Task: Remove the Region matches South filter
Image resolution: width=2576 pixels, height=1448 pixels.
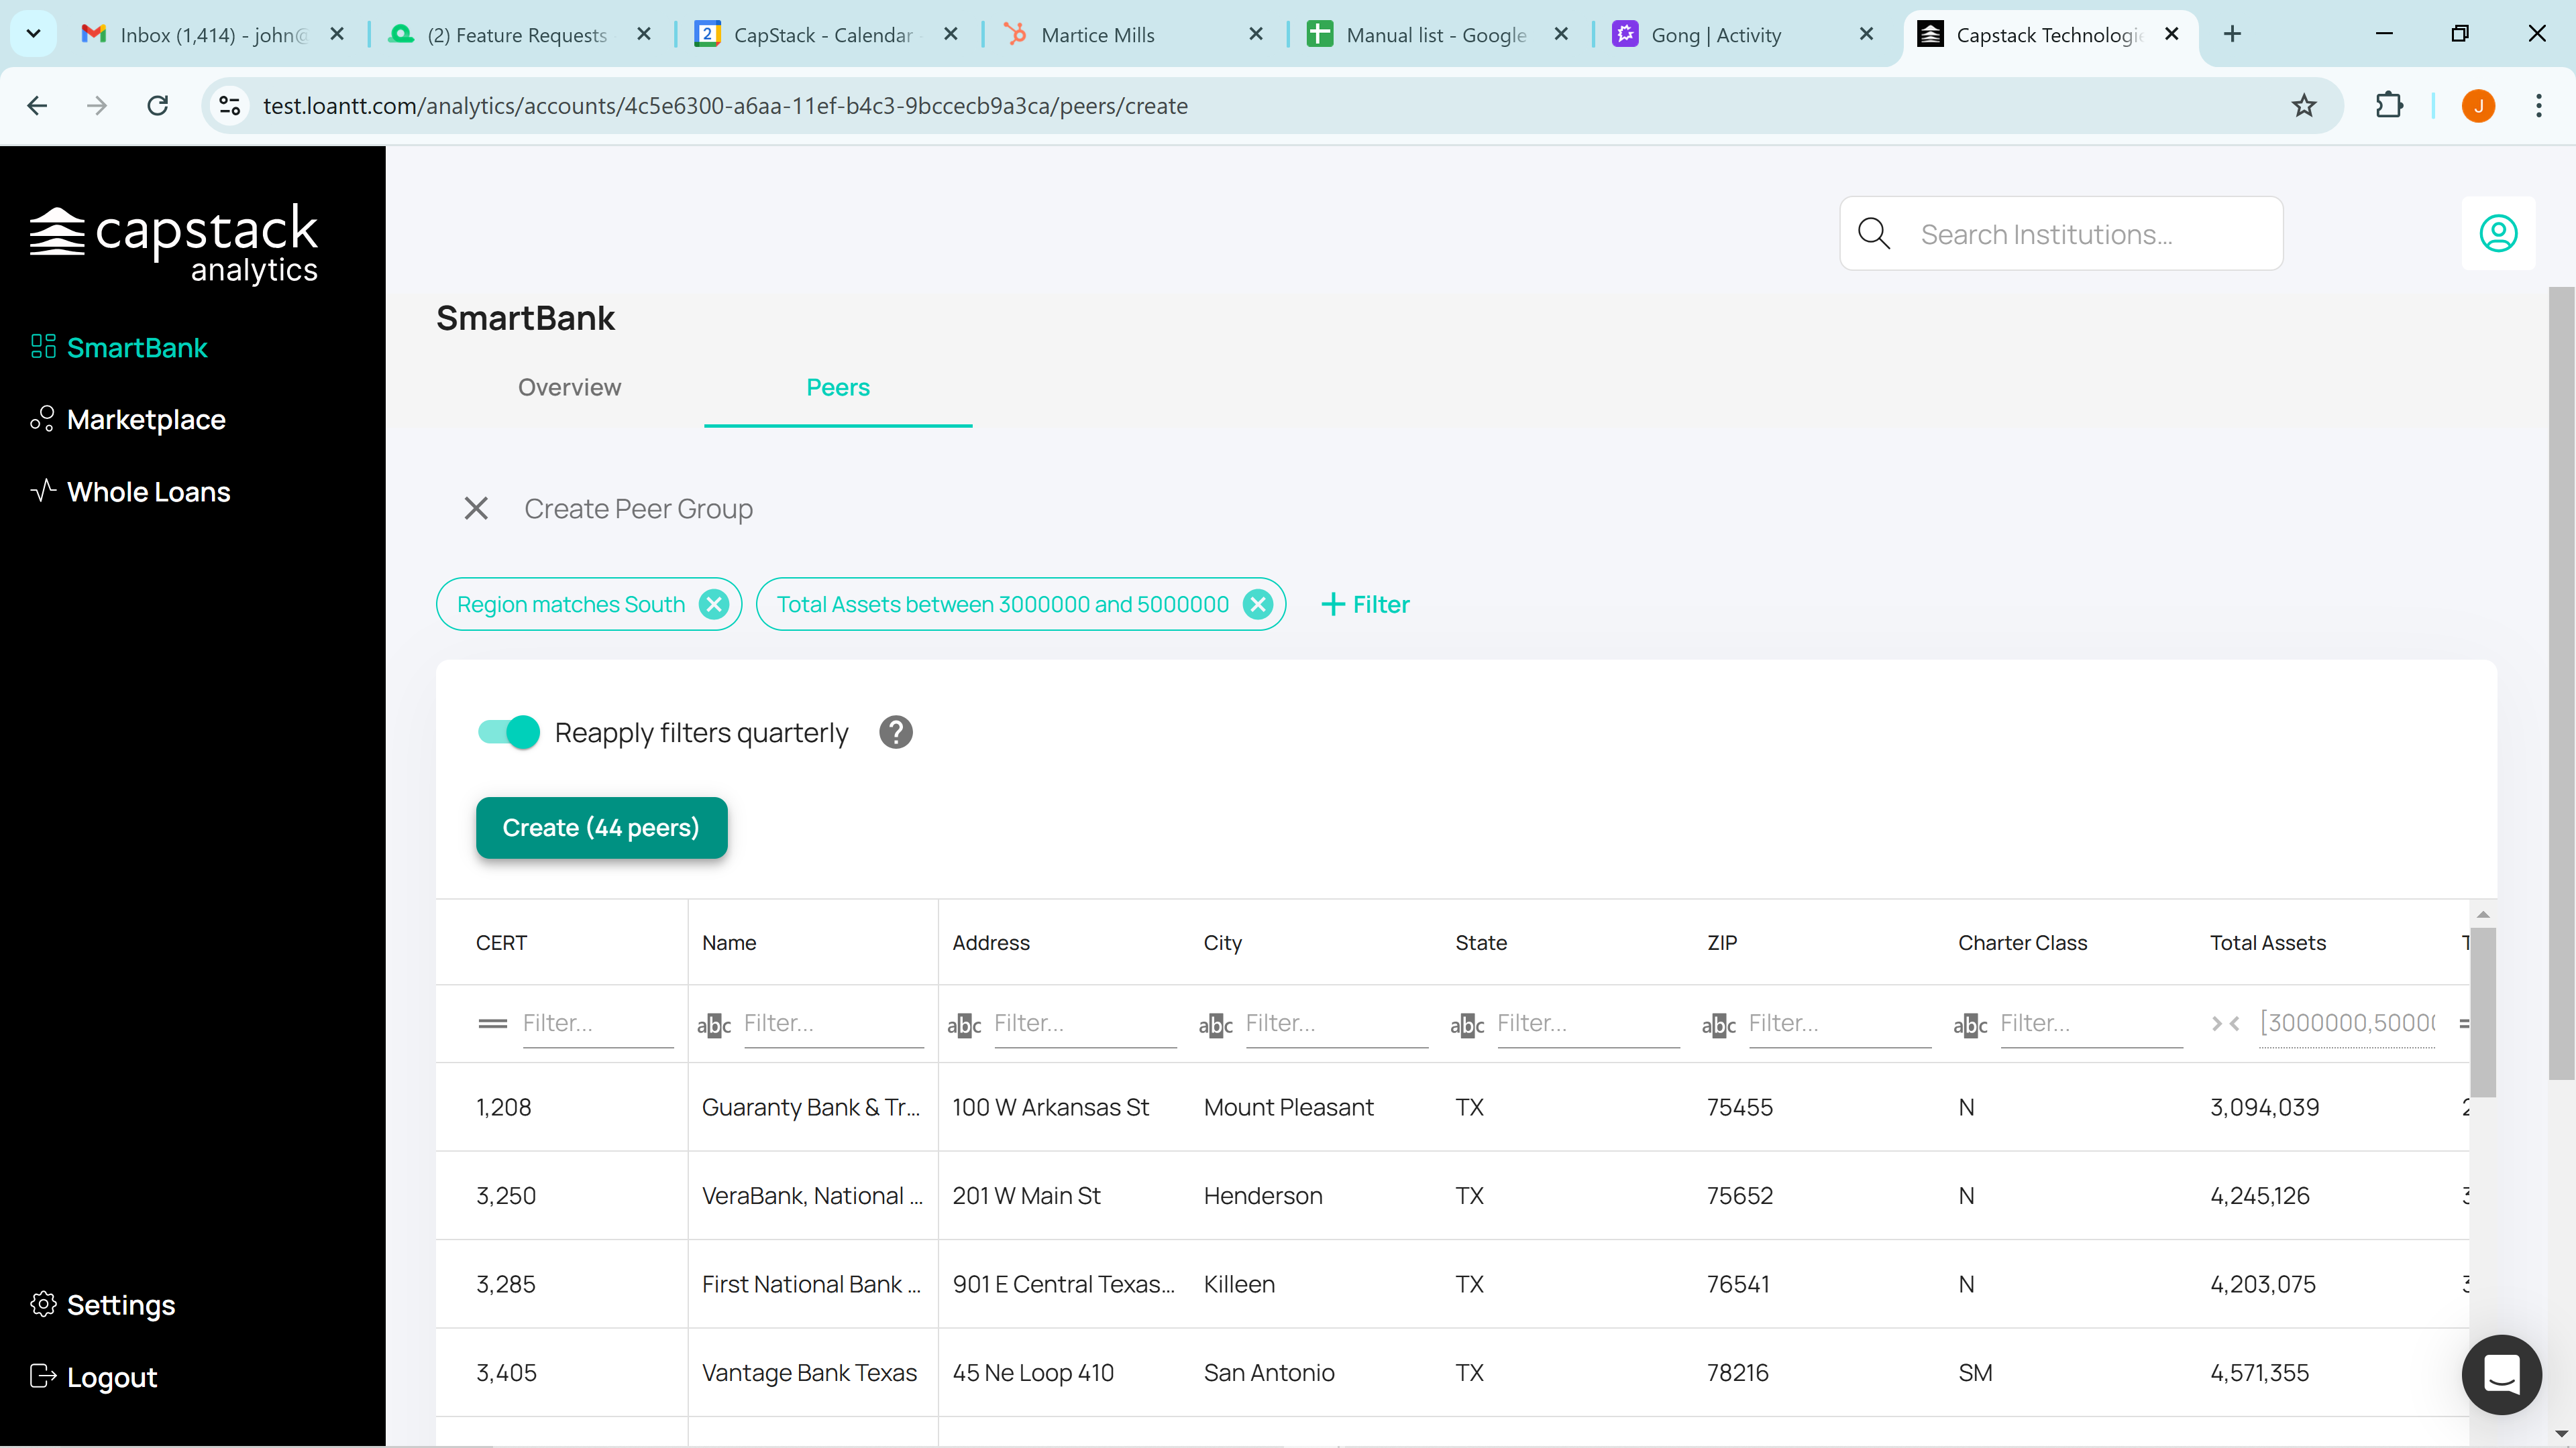Action: 714,603
